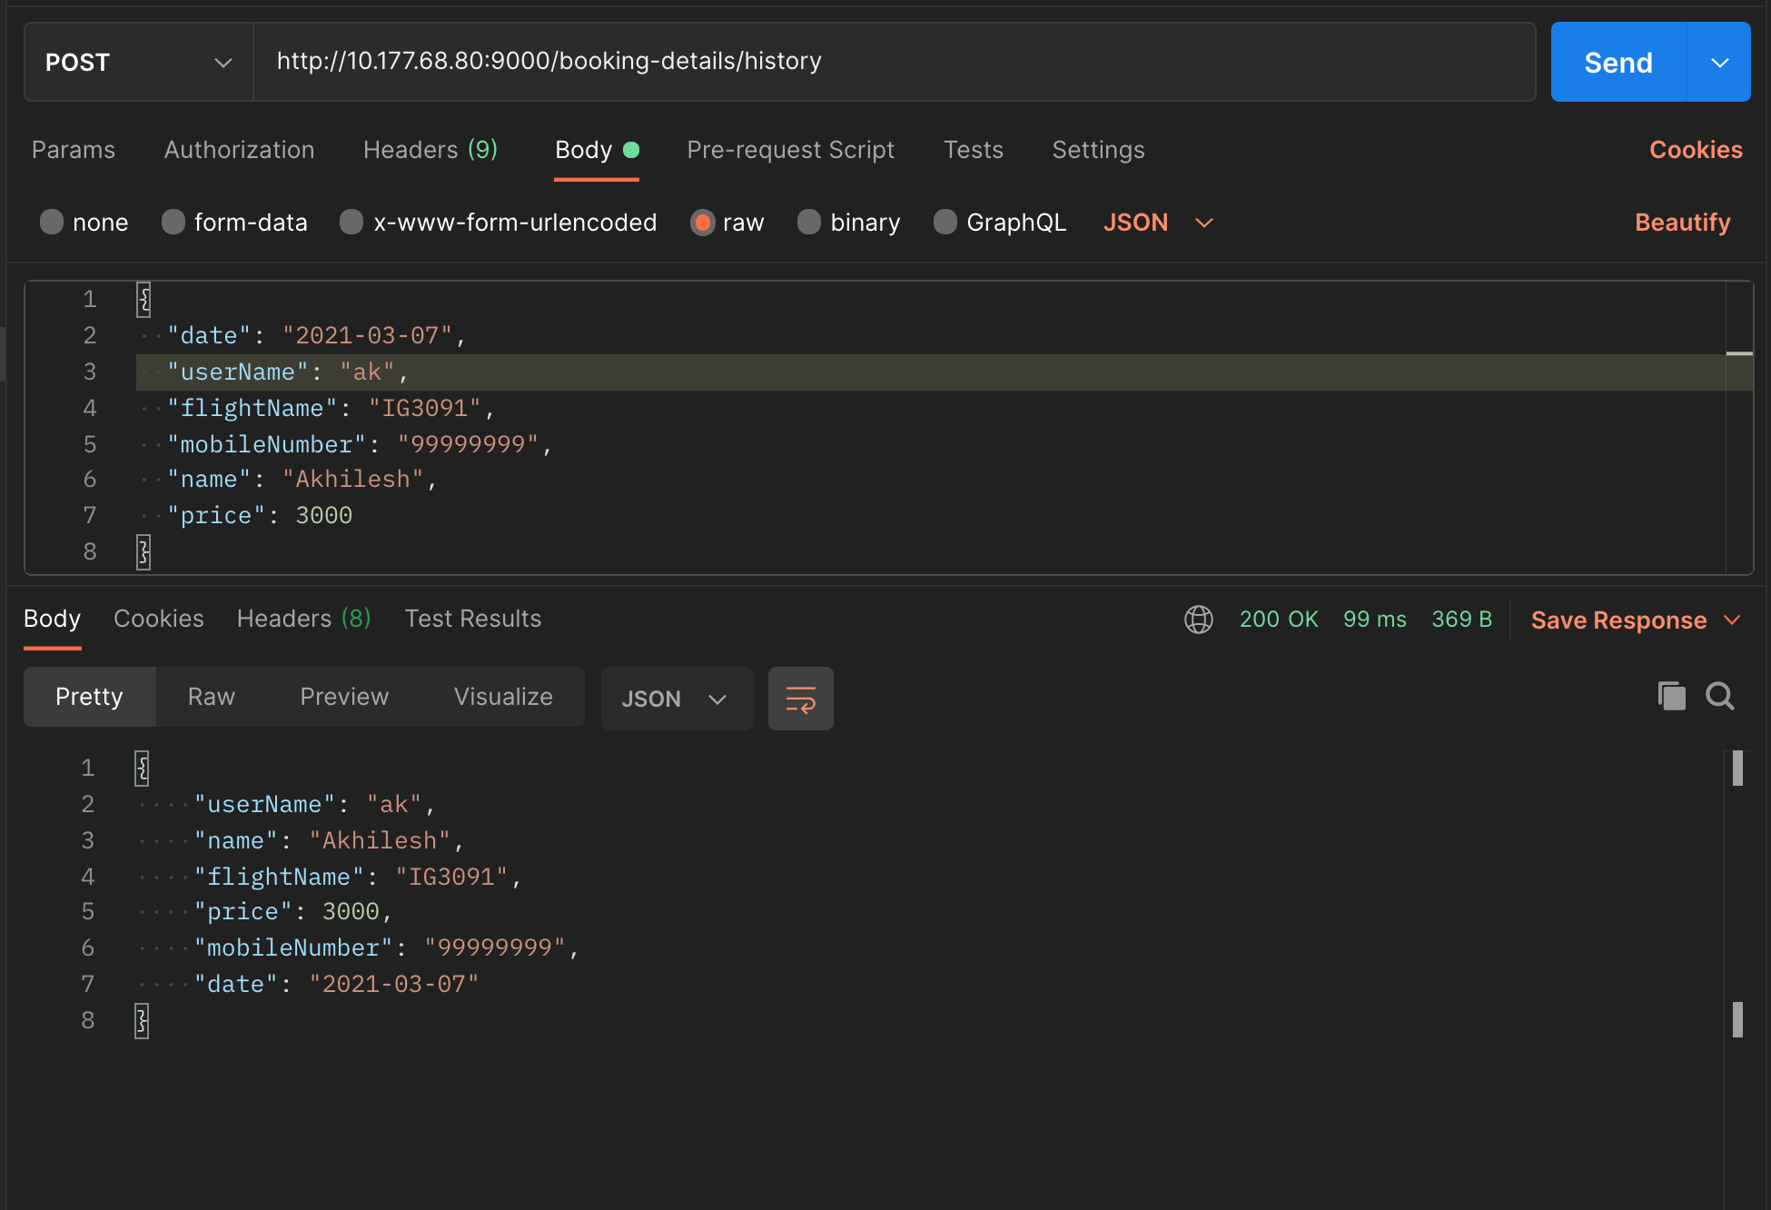This screenshot has width=1771, height=1210.
Task: Select the form-data radio option
Action: 173,223
